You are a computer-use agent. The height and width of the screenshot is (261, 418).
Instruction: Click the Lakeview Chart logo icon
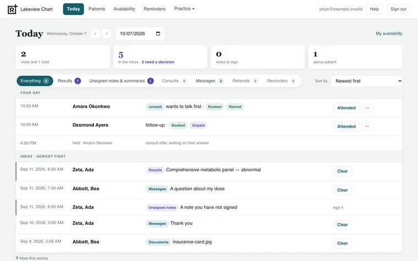pyautogui.click(x=13, y=9)
